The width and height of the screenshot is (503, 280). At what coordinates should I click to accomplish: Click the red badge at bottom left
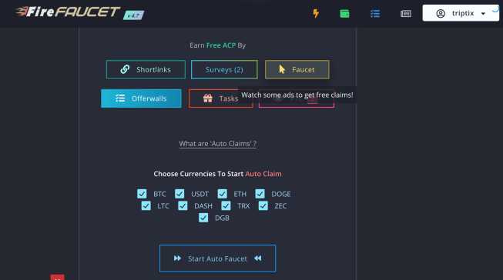tap(58, 277)
